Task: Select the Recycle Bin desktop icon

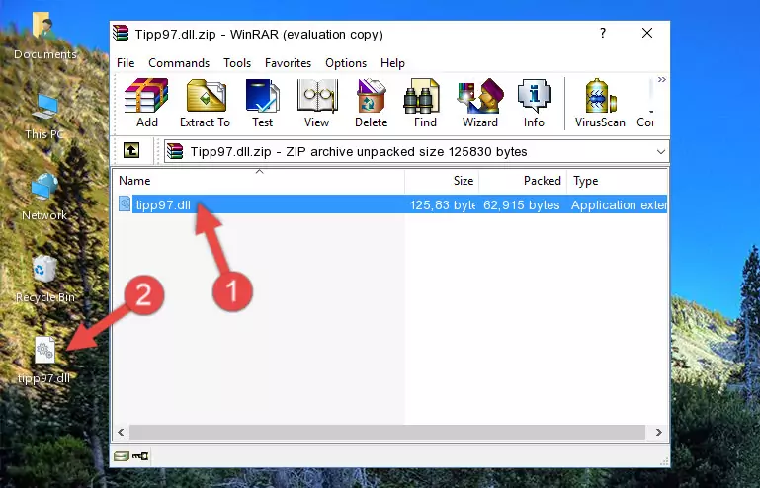Action: (x=44, y=280)
